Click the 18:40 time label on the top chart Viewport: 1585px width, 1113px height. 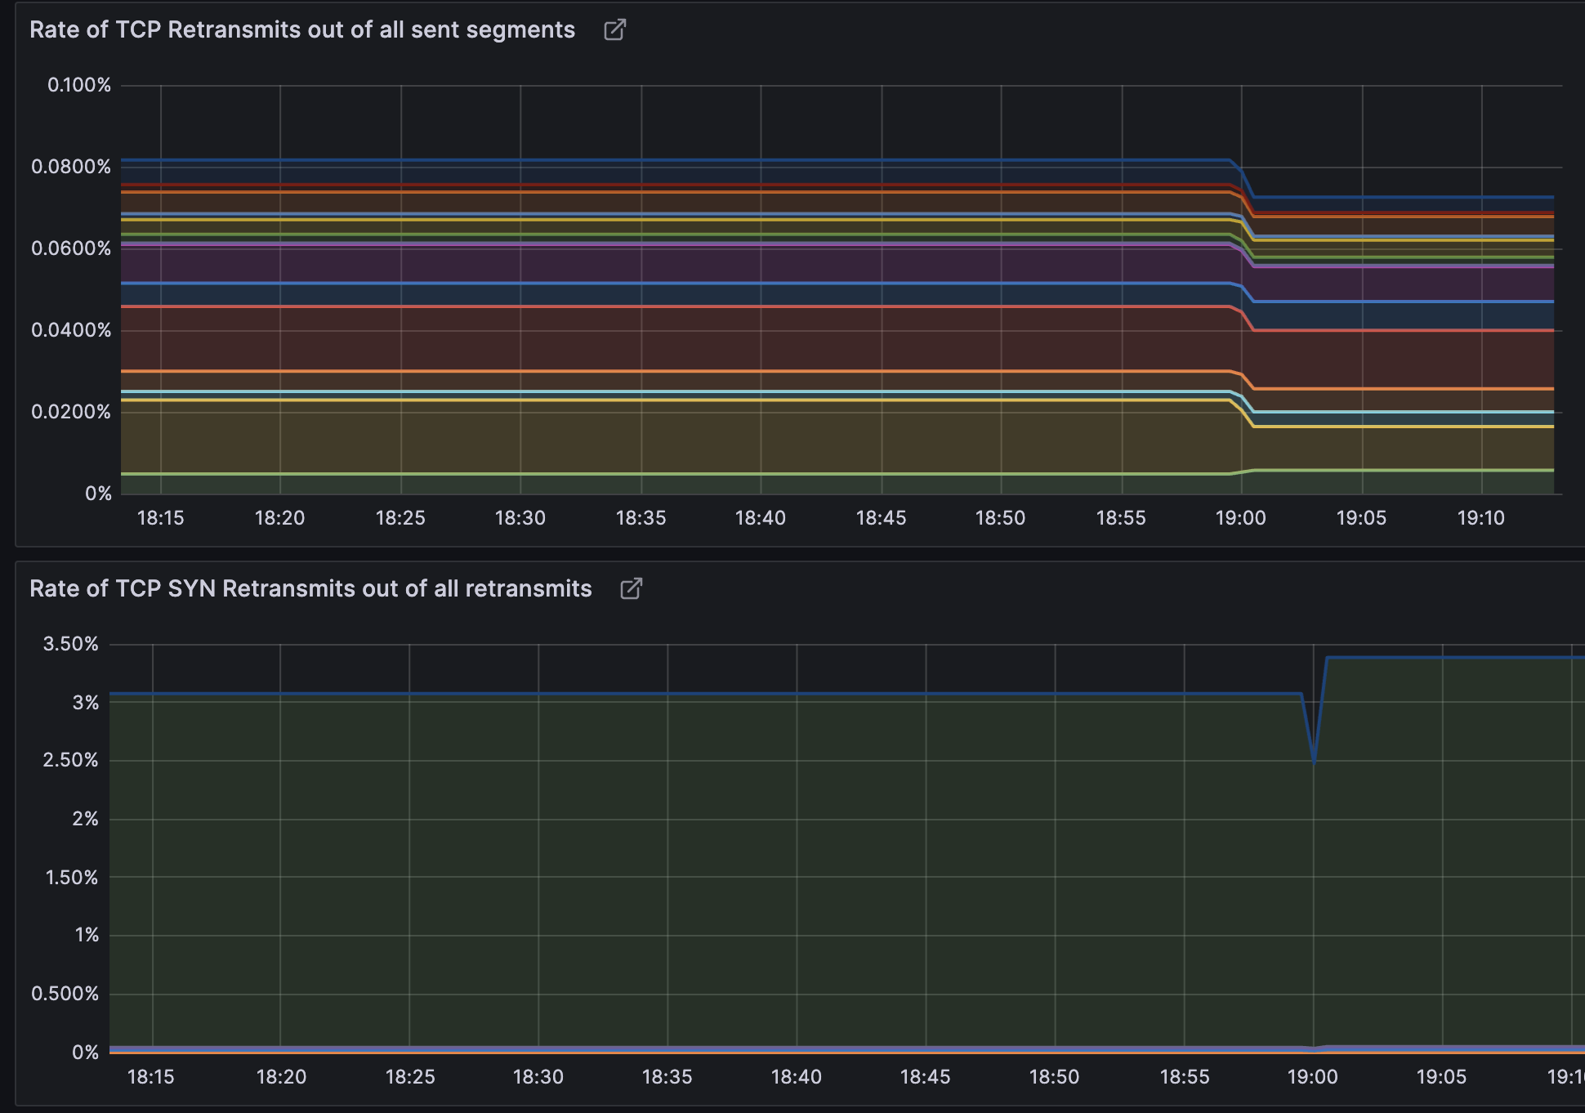point(761,517)
